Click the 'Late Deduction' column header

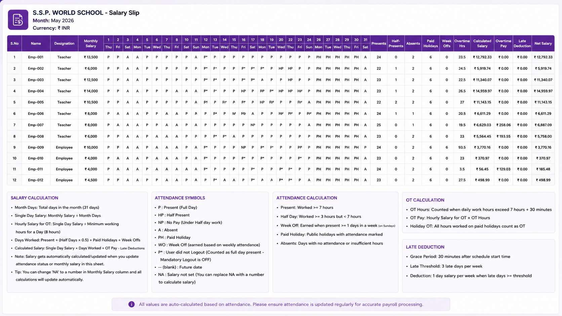click(522, 43)
